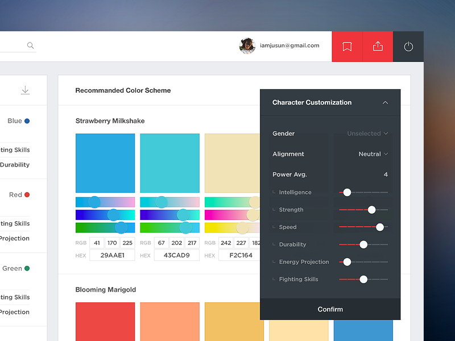Adjust the Intelligence slider handle
455x341 pixels.
(x=347, y=192)
